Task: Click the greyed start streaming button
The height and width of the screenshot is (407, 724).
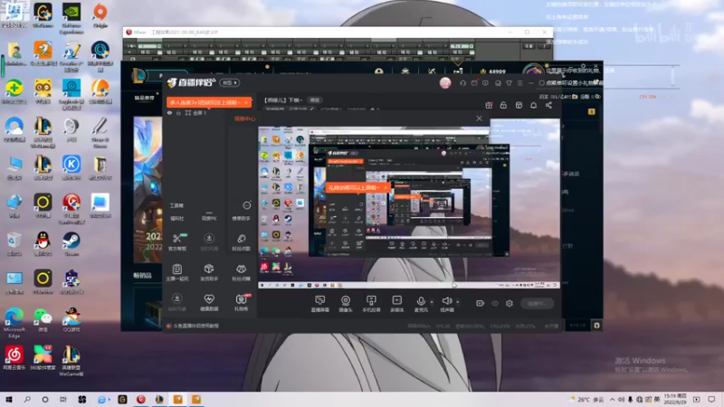Action: pos(538,303)
